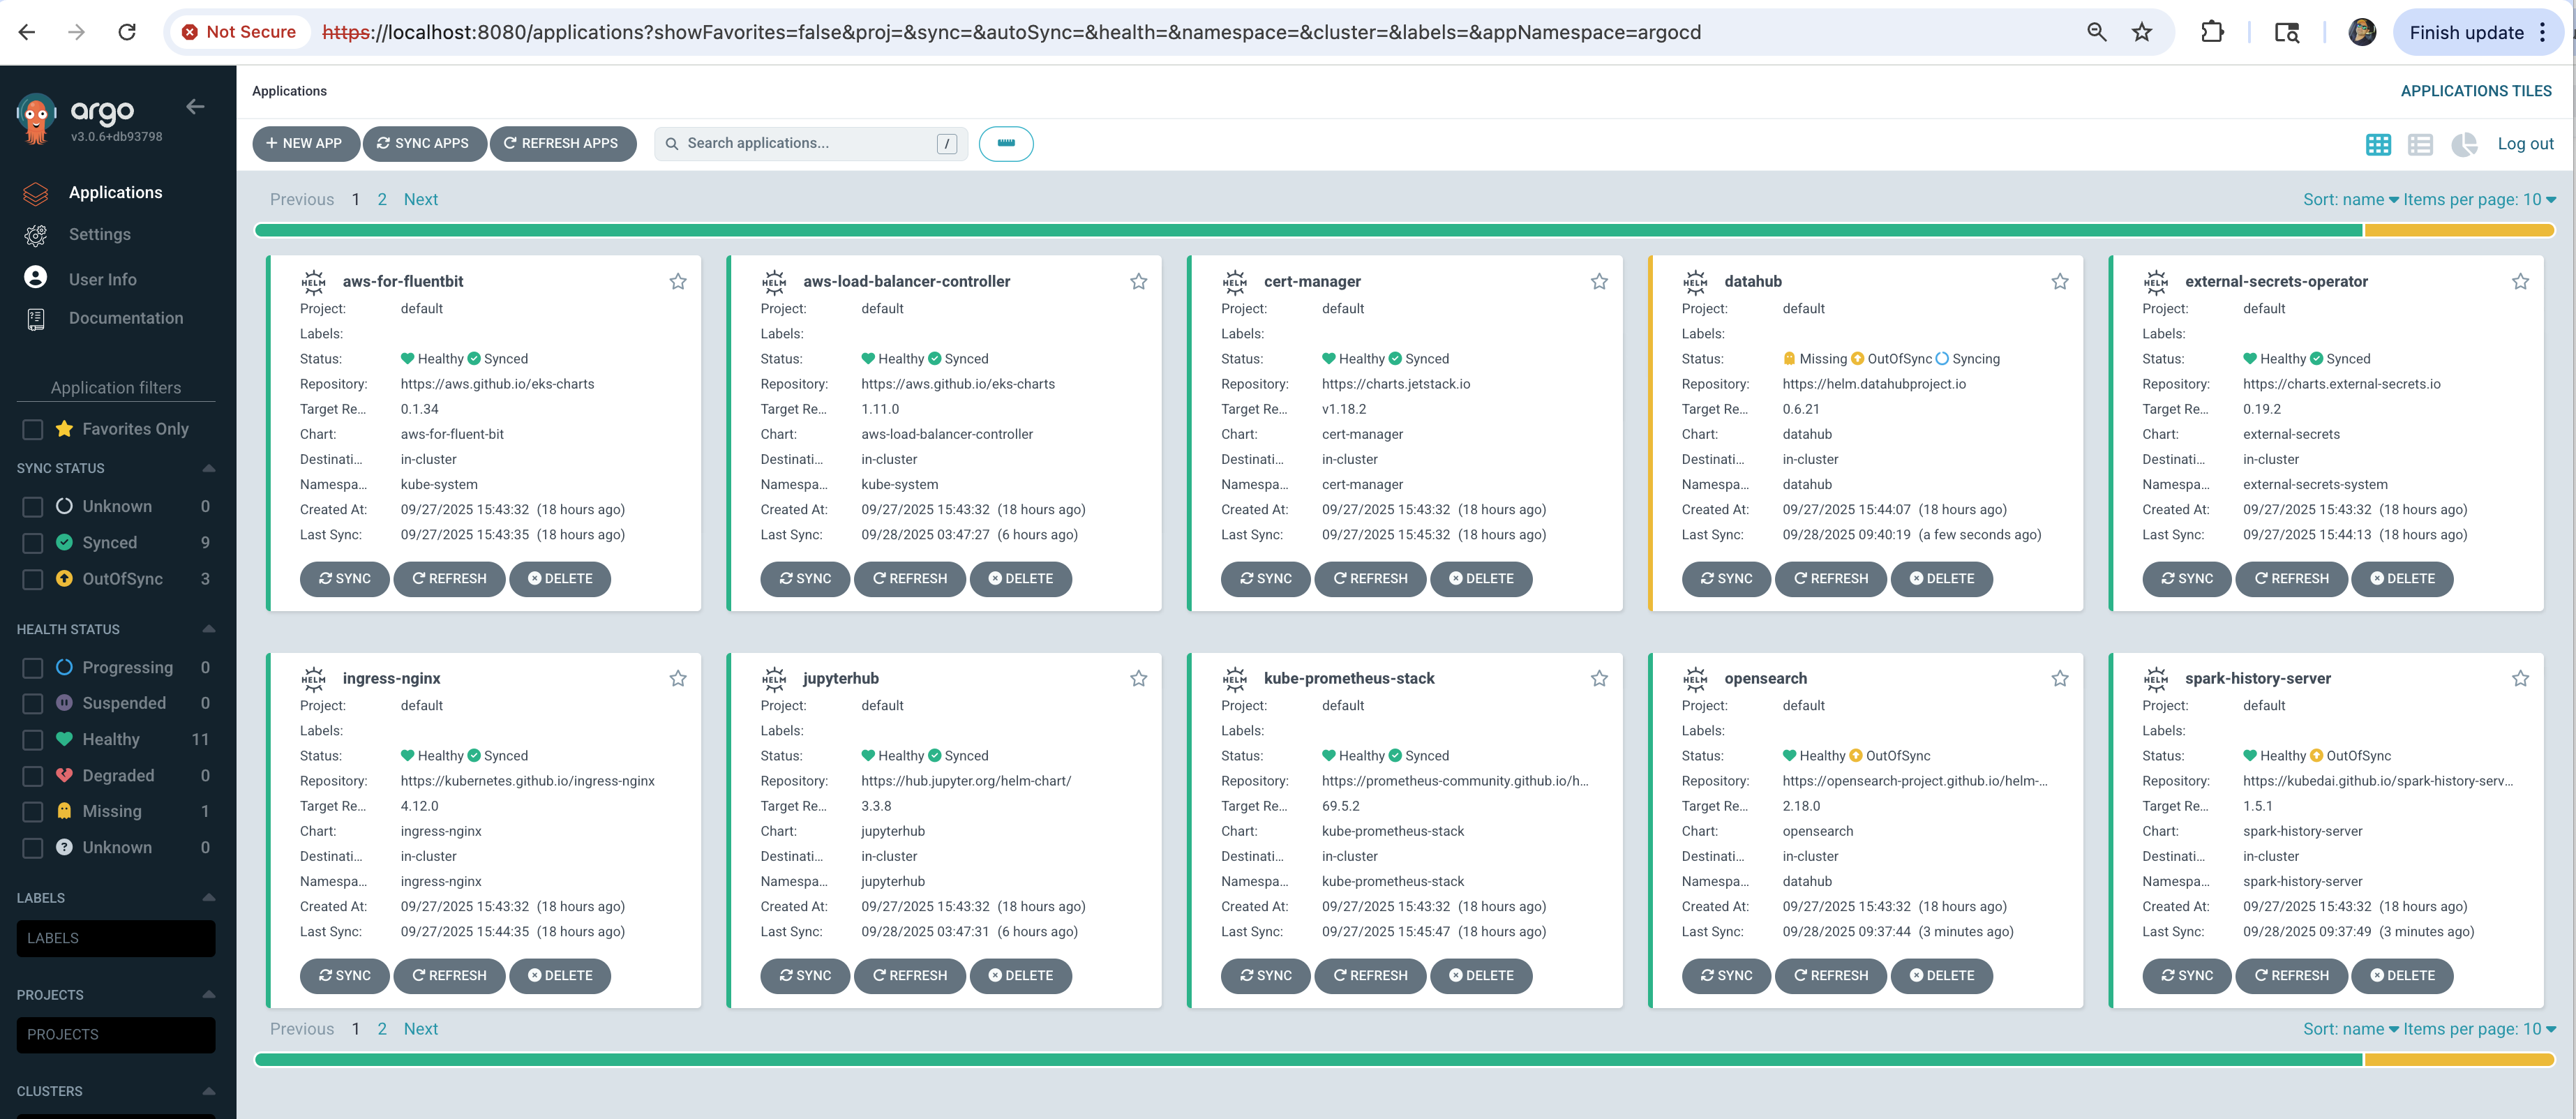Click the User Info sidebar icon
This screenshot has width=2576, height=1119.
tap(36, 277)
